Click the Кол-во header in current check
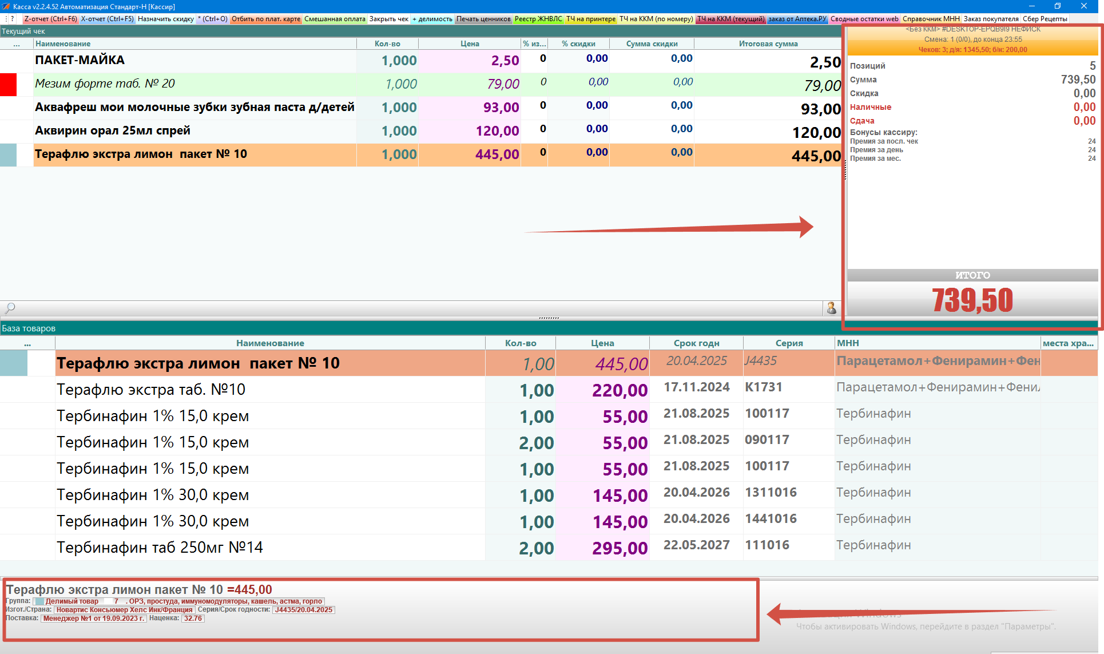 click(x=387, y=44)
